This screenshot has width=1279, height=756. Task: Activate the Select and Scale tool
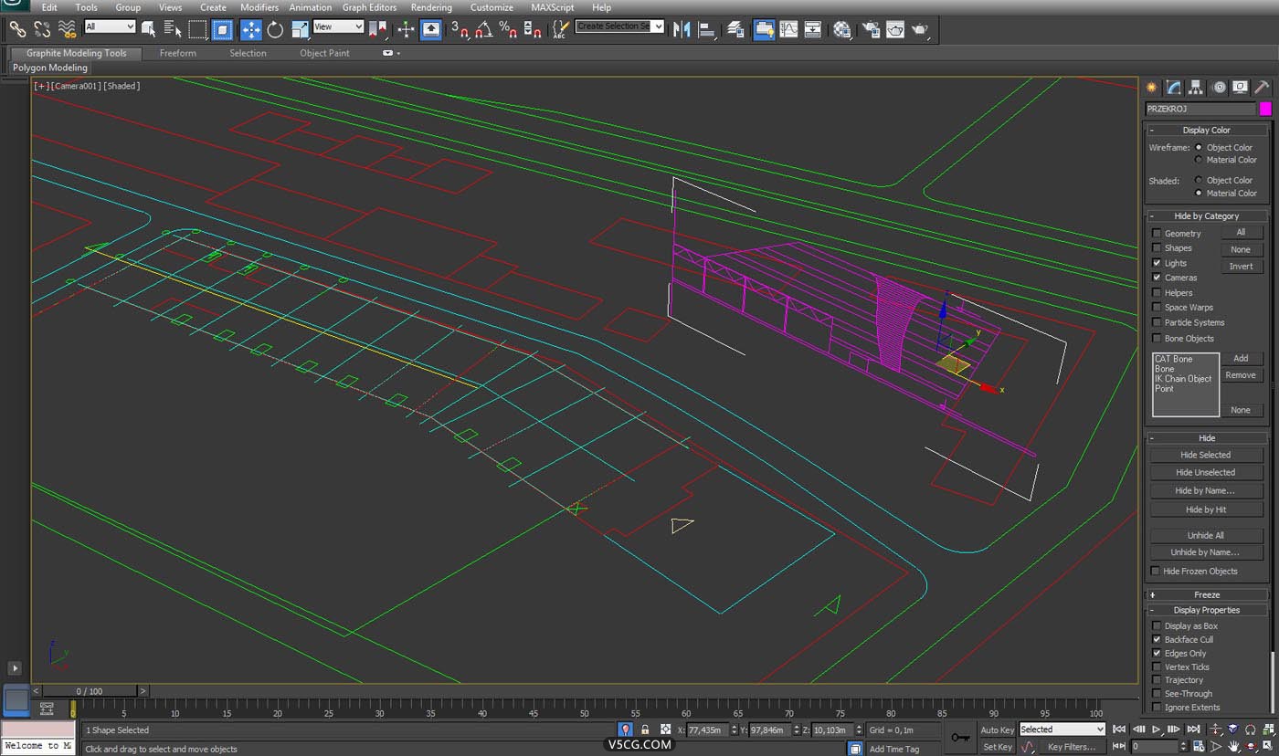pyautogui.click(x=300, y=29)
